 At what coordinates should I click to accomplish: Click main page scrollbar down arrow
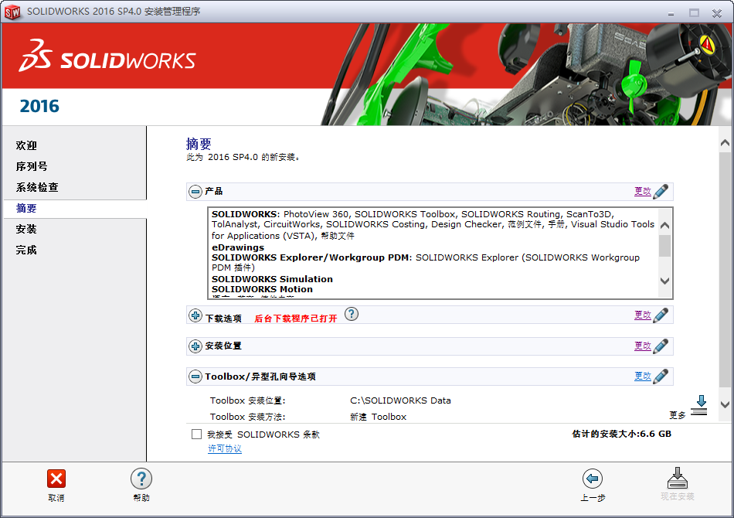(x=725, y=404)
